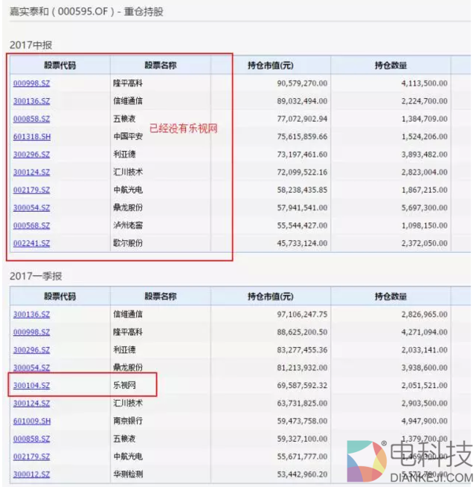Click the market value 59,473,758.00
The width and height of the screenshot is (476, 487).
tap(302, 421)
